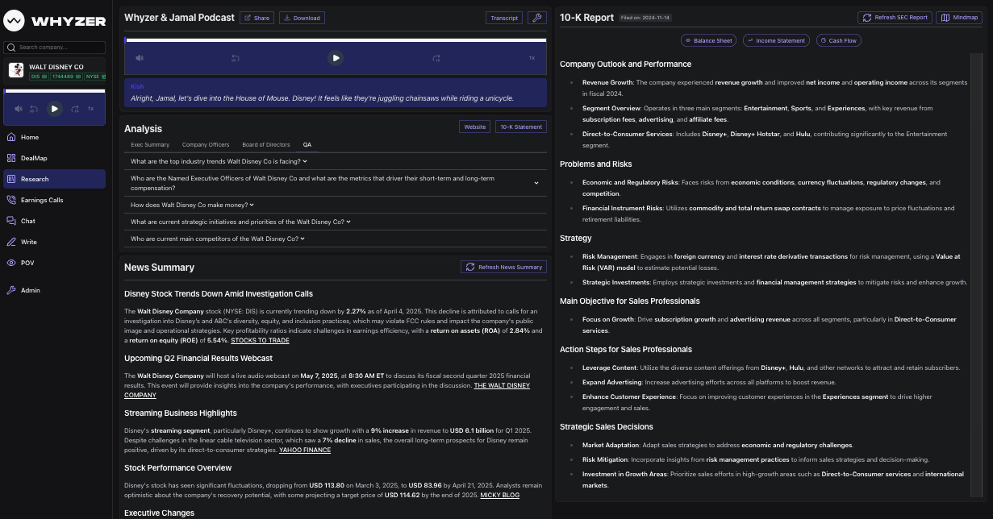Switch to the Exec Summary tab
The width and height of the screenshot is (993, 519).
150,145
